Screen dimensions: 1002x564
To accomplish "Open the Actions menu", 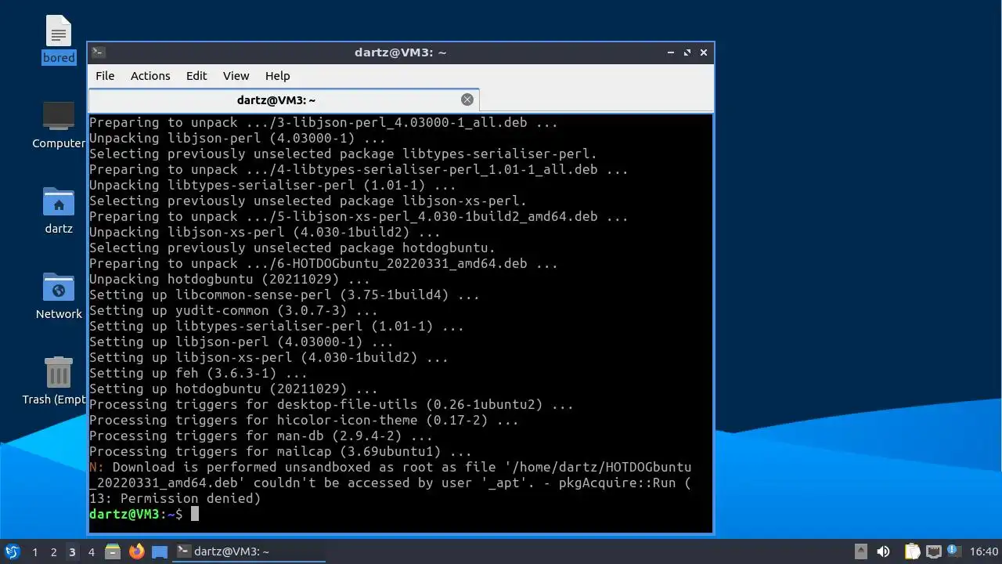I will click(150, 76).
